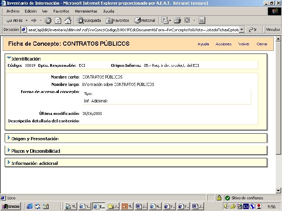Expand the Origen y Presentación section

9,138
